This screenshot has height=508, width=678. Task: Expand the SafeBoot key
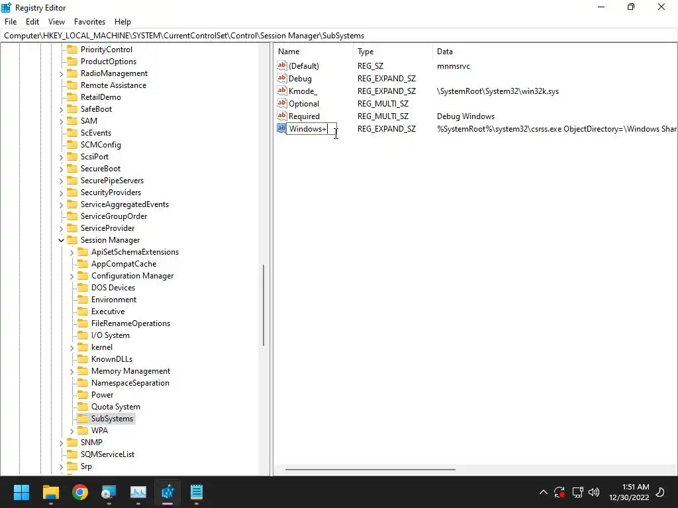coord(62,110)
